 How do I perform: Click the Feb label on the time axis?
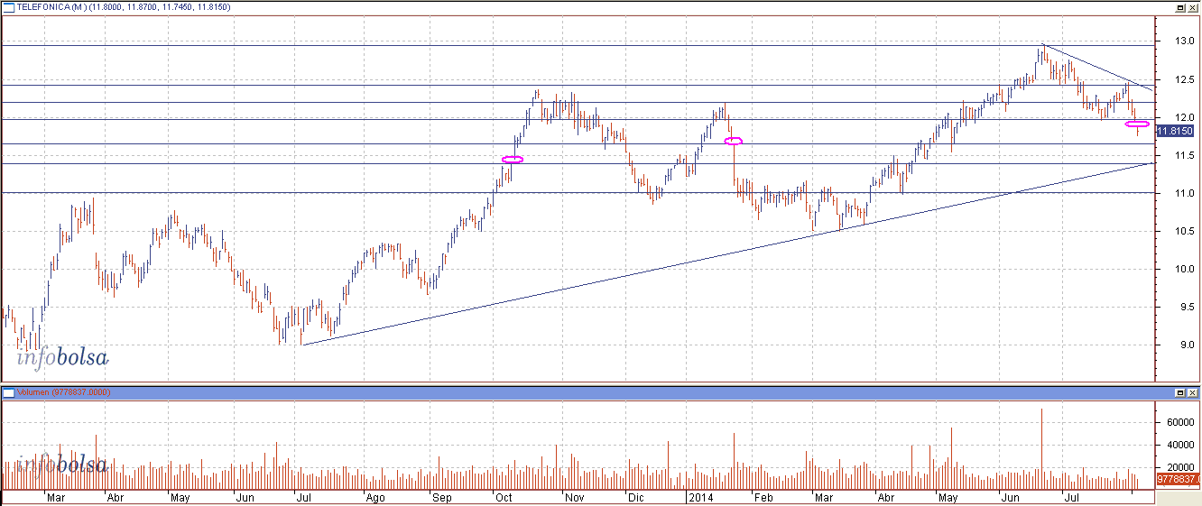coord(763,497)
